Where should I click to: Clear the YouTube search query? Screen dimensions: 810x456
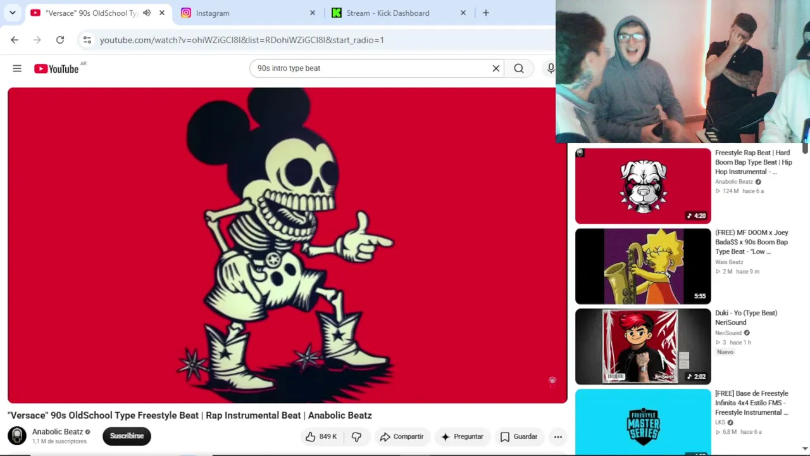click(x=496, y=68)
